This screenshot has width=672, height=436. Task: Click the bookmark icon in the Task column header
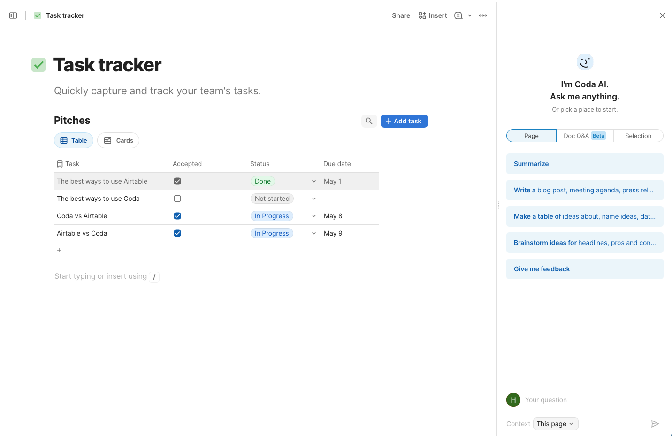[59, 163]
